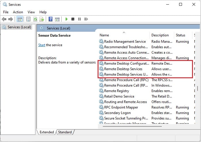The image size is (201, 142).
Task: Open Properties toolbar icon
Action: click(28, 19)
